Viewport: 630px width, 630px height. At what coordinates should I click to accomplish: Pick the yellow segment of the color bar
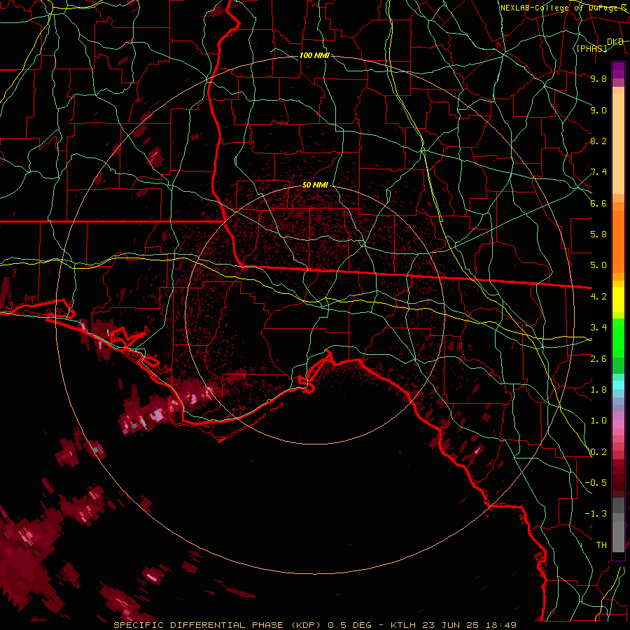(618, 299)
